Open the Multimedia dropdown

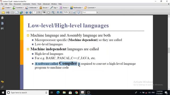click(76, 8)
